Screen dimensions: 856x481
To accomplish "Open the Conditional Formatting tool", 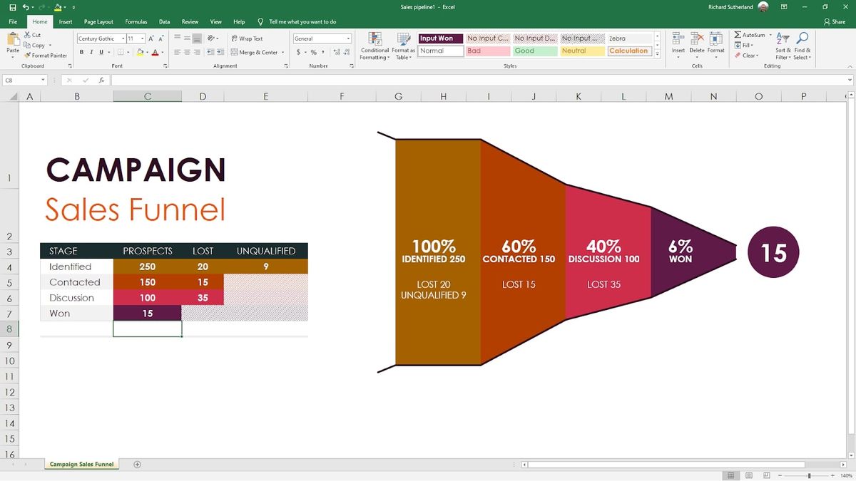I will [x=374, y=45].
